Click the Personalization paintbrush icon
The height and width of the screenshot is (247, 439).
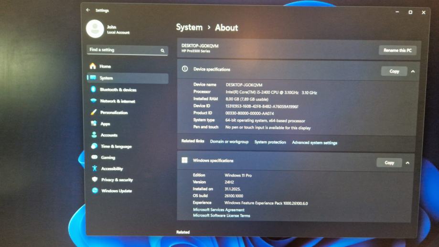coord(94,112)
